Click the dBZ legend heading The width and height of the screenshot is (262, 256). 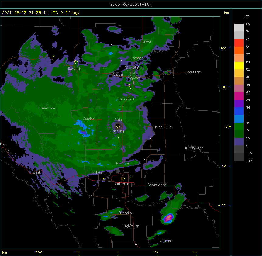pos(246,16)
